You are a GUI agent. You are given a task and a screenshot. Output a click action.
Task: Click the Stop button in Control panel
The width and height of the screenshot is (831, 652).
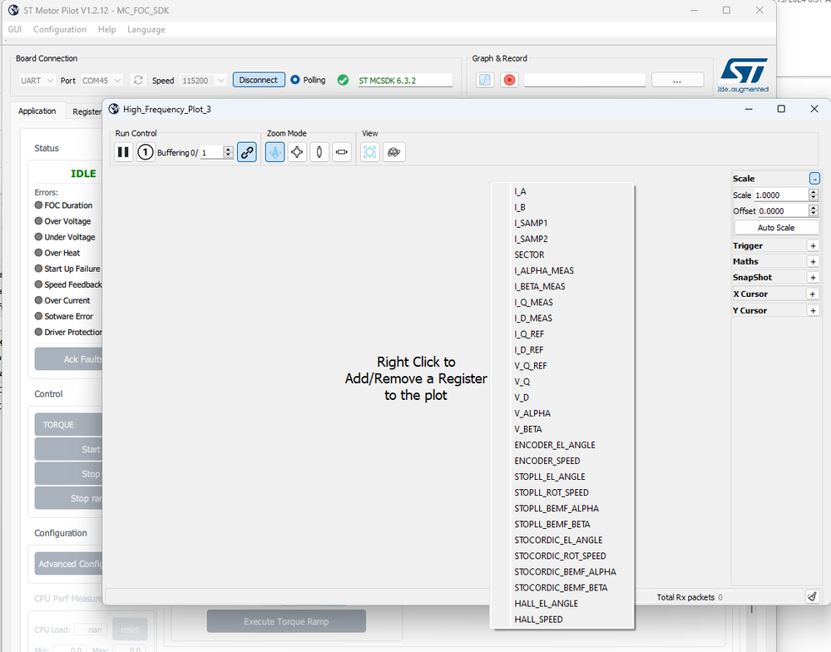click(68, 473)
